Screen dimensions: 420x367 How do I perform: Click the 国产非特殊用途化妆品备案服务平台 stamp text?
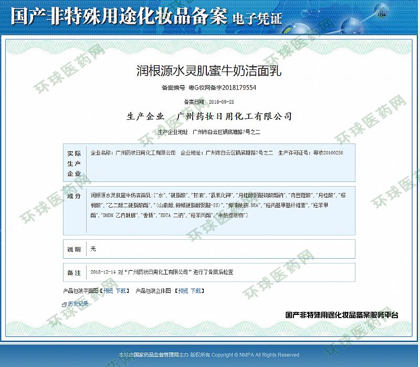click(x=342, y=315)
